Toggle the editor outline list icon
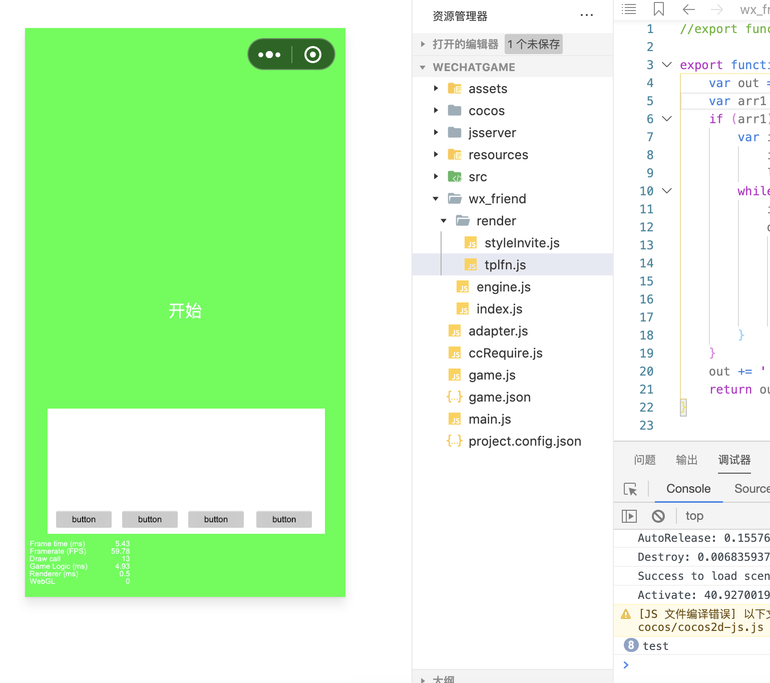 pos(629,9)
